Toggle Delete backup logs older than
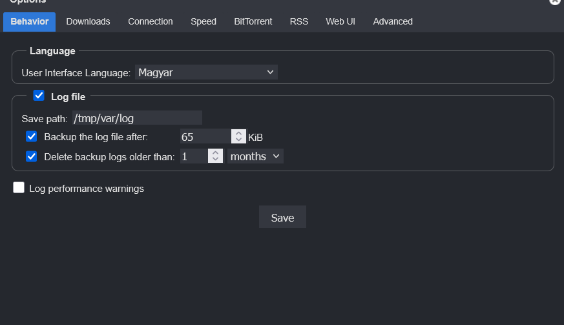The height and width of the screenshot is (325, 564). [31, 156]
